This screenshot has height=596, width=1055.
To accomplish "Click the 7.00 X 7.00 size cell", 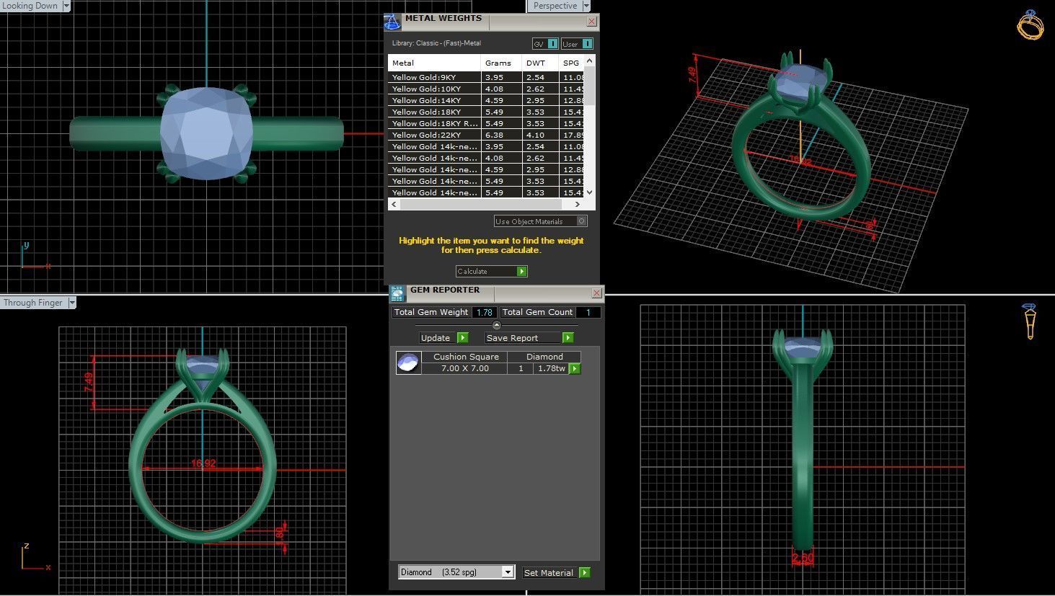I will pyautogui.click(x=465, y=368).
